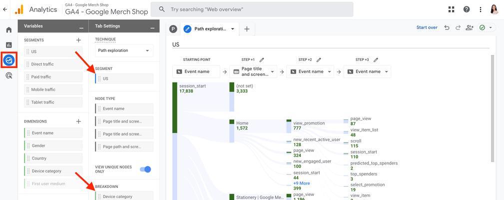Open the user profile avatar
This screenshot has height=200, width=504.
(x=495, y=9)
